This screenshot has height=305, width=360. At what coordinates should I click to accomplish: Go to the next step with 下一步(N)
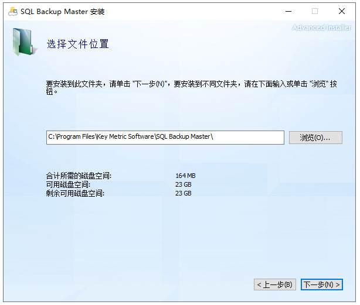click(322, 285)
